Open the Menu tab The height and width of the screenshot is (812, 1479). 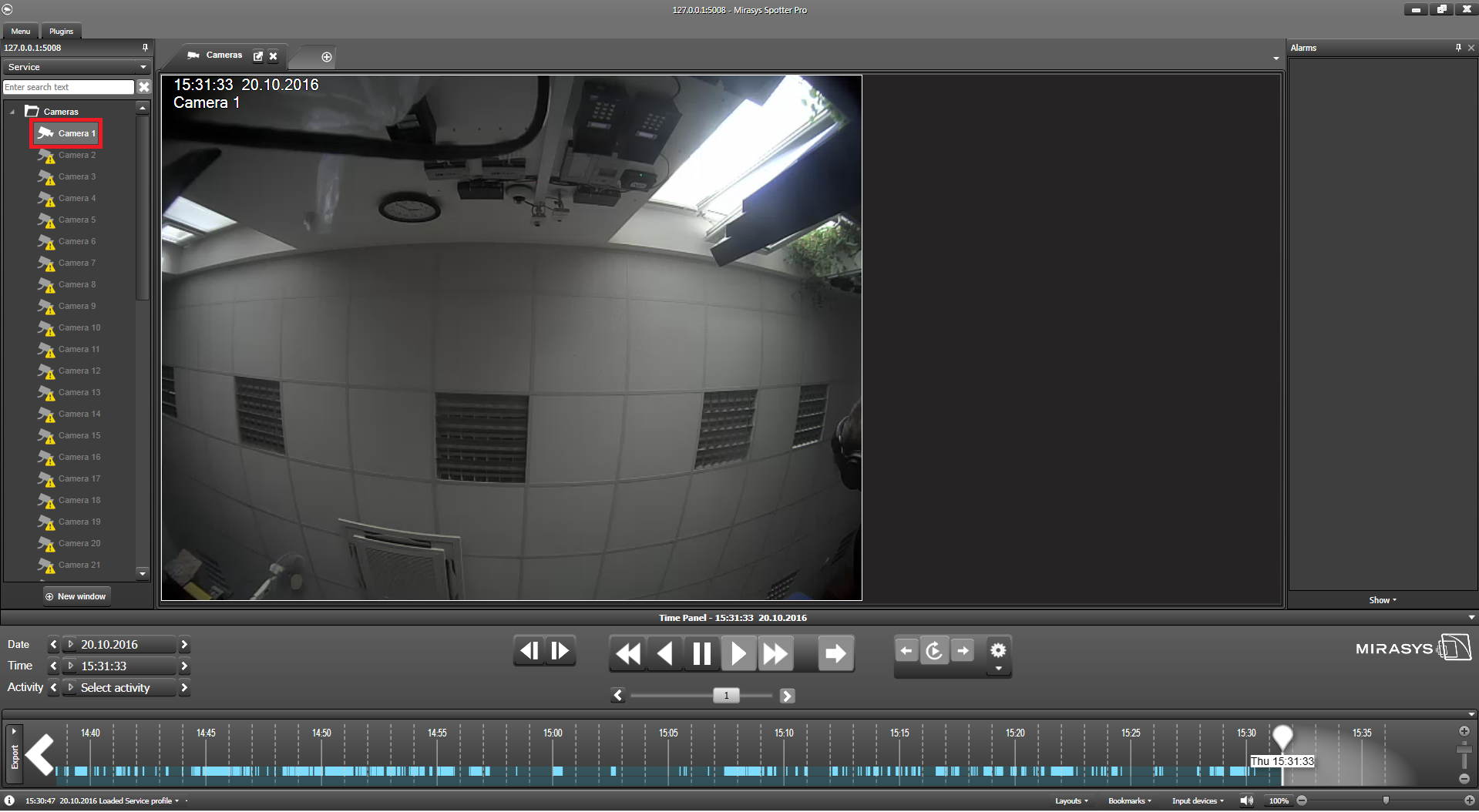(x=21, y=32)
